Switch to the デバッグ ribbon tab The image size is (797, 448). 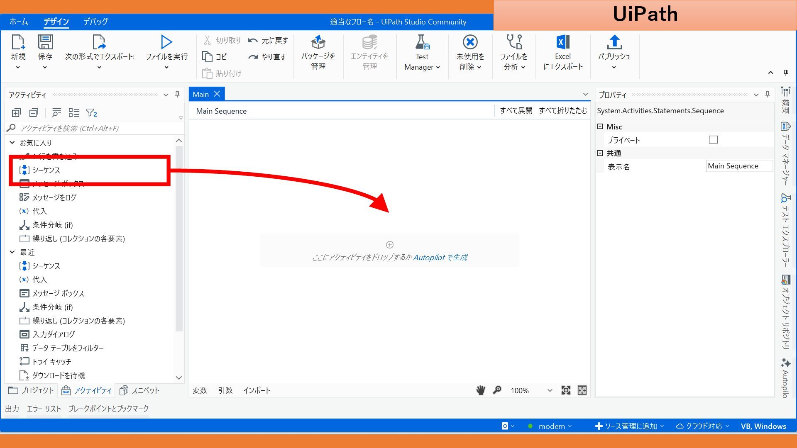95,22
